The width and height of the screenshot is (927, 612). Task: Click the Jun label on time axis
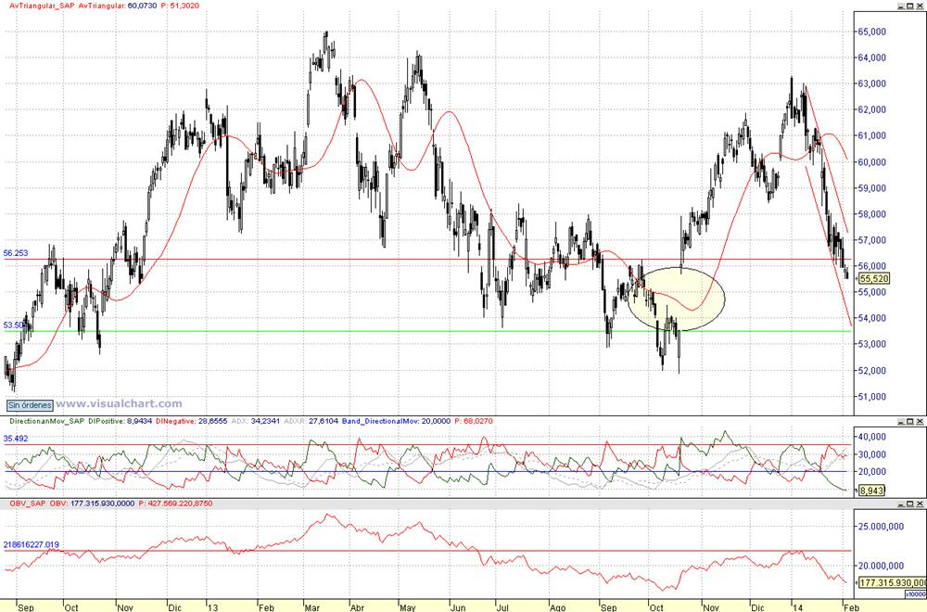[x=458, y=607]
